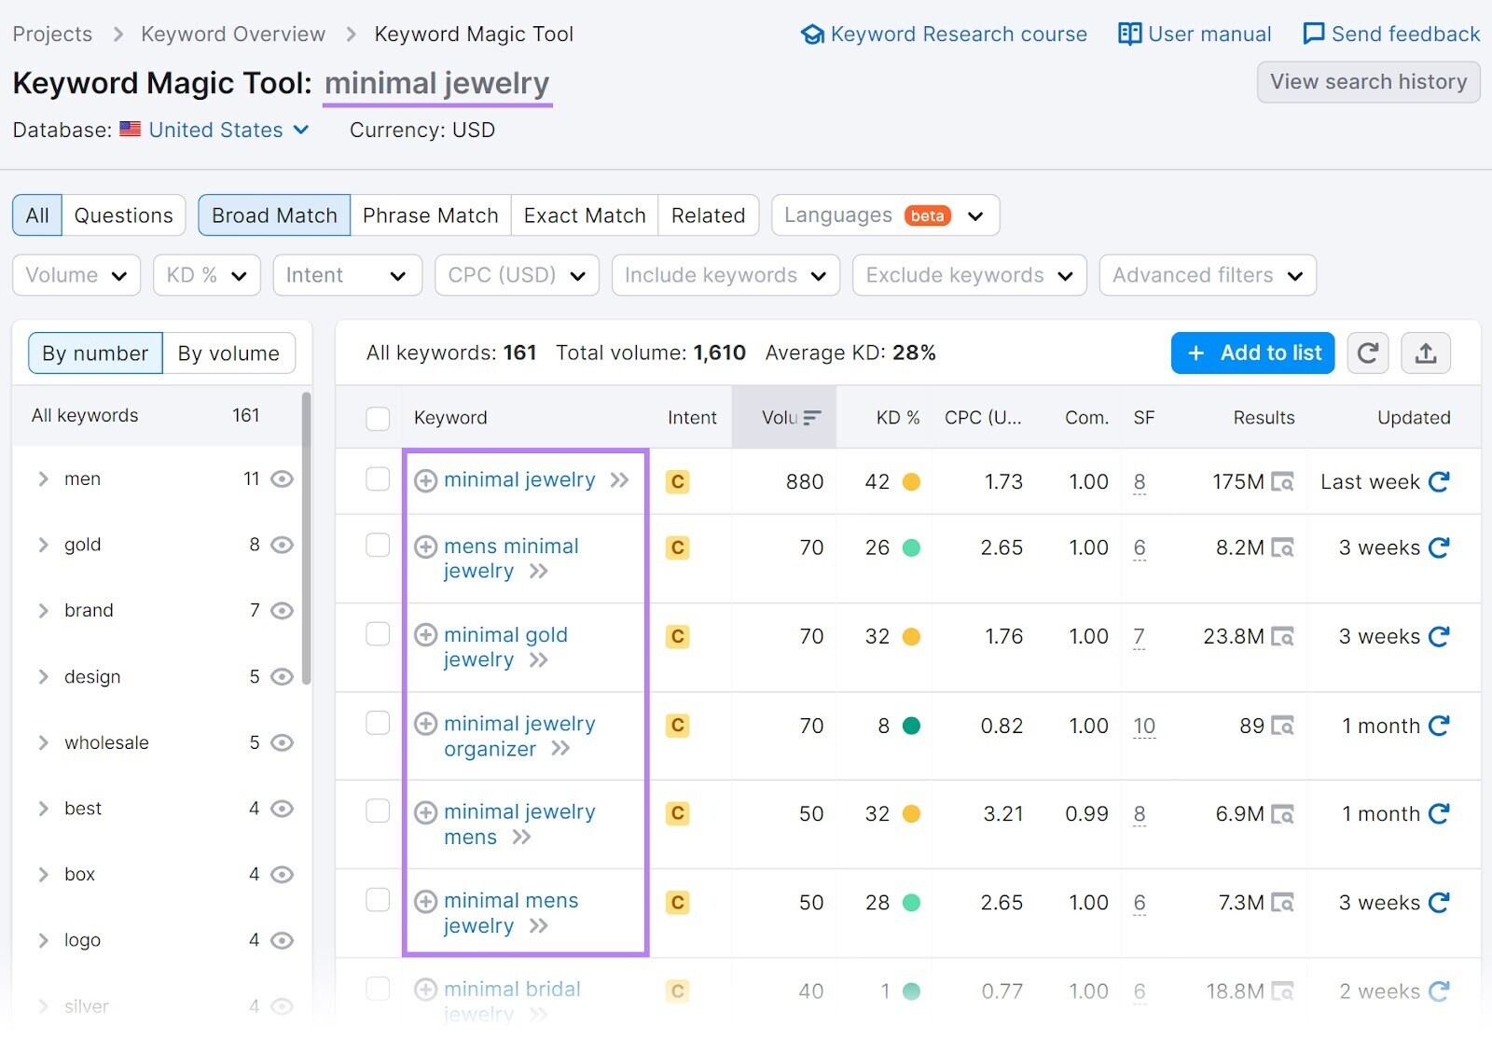
Task: Open the Keyword Research course
Action: 944,34
